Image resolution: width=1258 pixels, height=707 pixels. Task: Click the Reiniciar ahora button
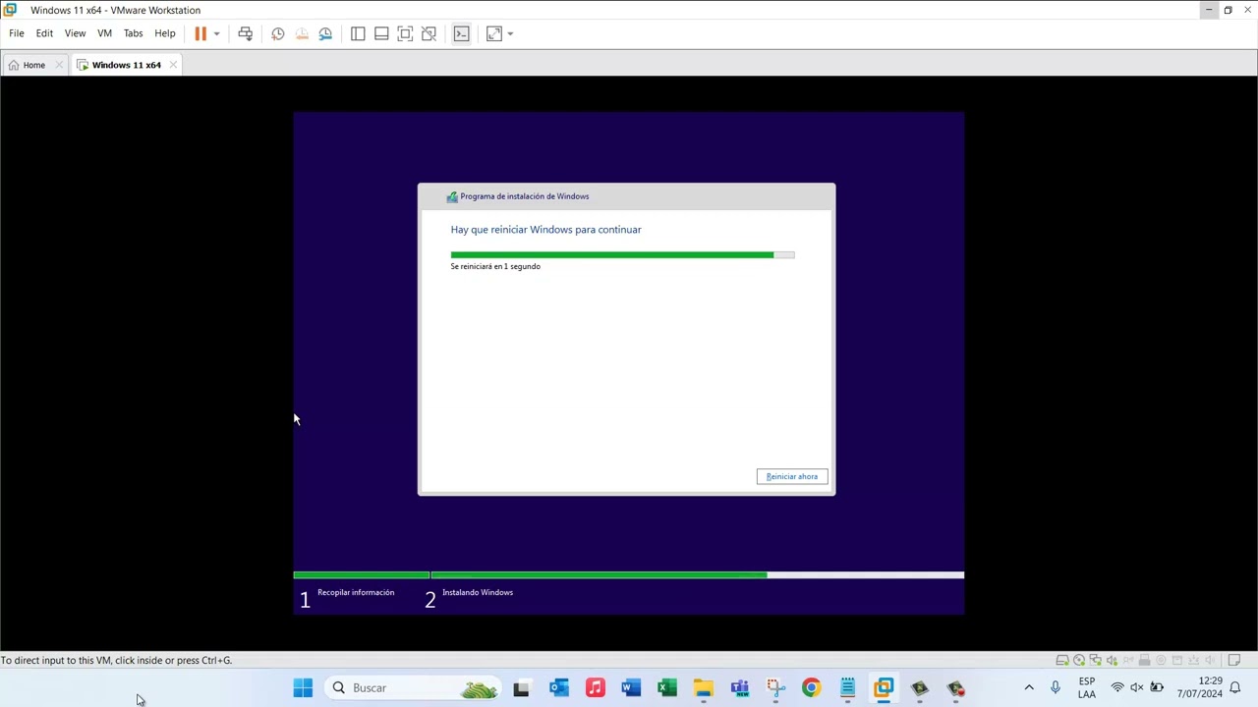click(792, 476)
